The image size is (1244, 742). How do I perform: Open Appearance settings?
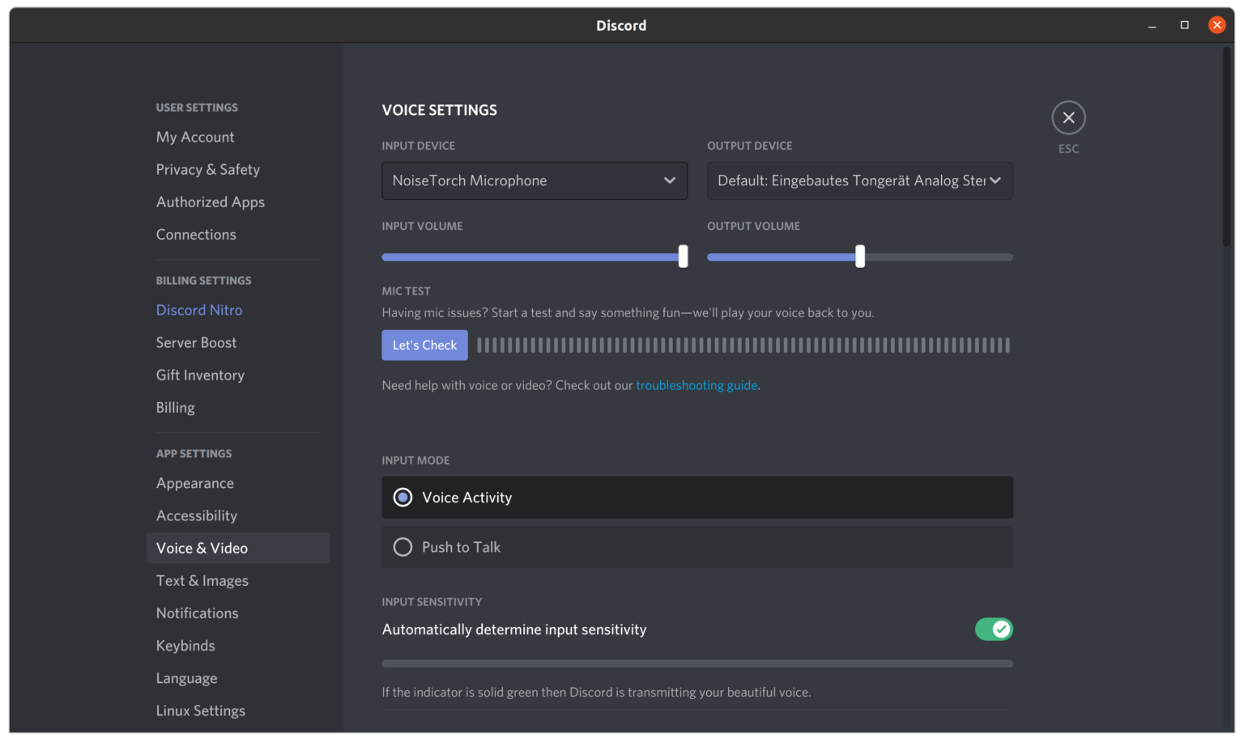pyautogui.click(x=195, y=484)
